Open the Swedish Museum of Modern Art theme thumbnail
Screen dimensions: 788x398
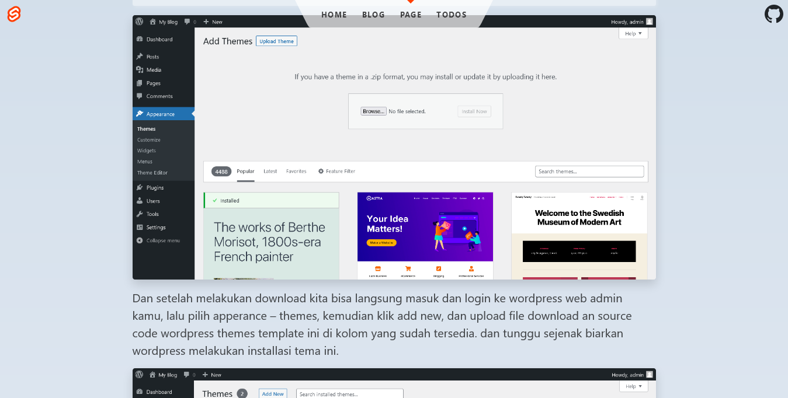point(579,236)
